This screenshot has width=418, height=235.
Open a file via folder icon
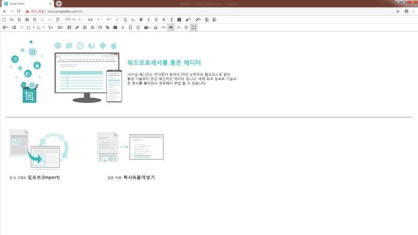(x=12, y=20)
